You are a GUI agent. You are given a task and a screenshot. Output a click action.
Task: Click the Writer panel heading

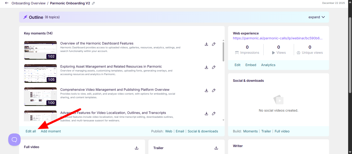(x=238, y=146)
